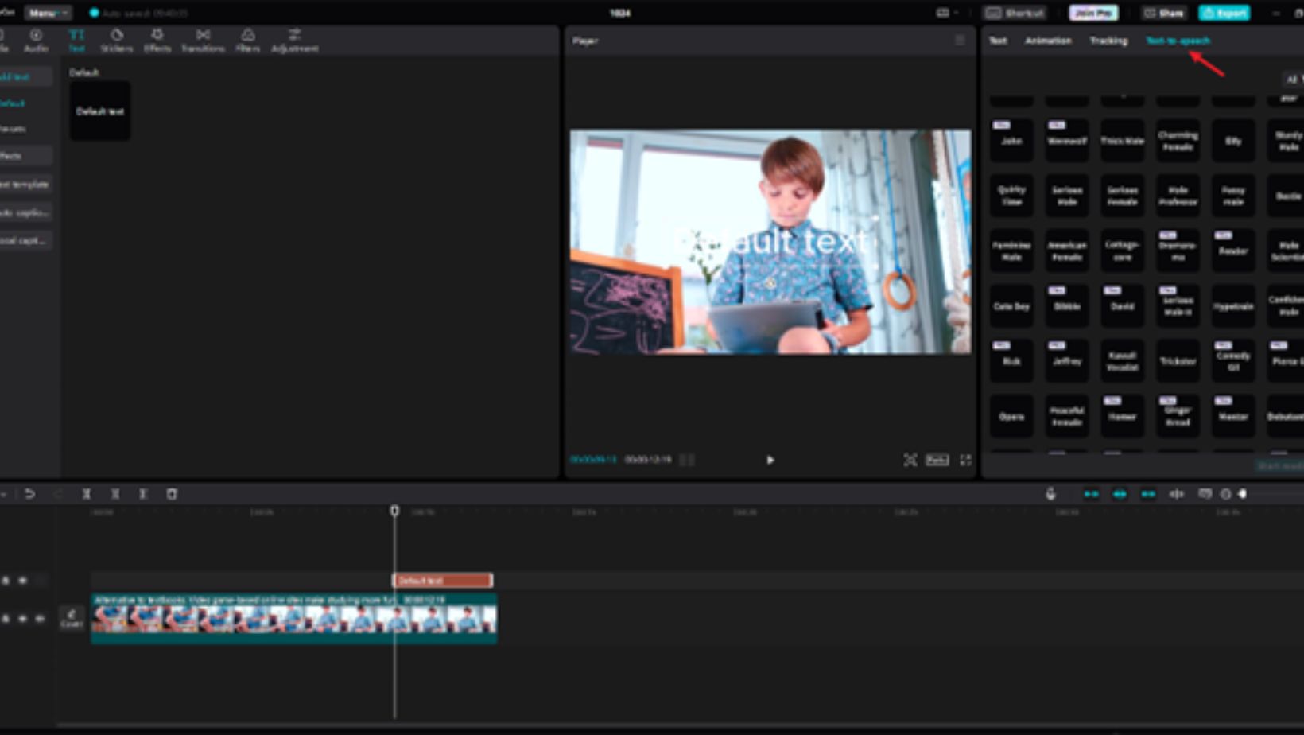Switch to the Text properties tab

pos(998,41)
